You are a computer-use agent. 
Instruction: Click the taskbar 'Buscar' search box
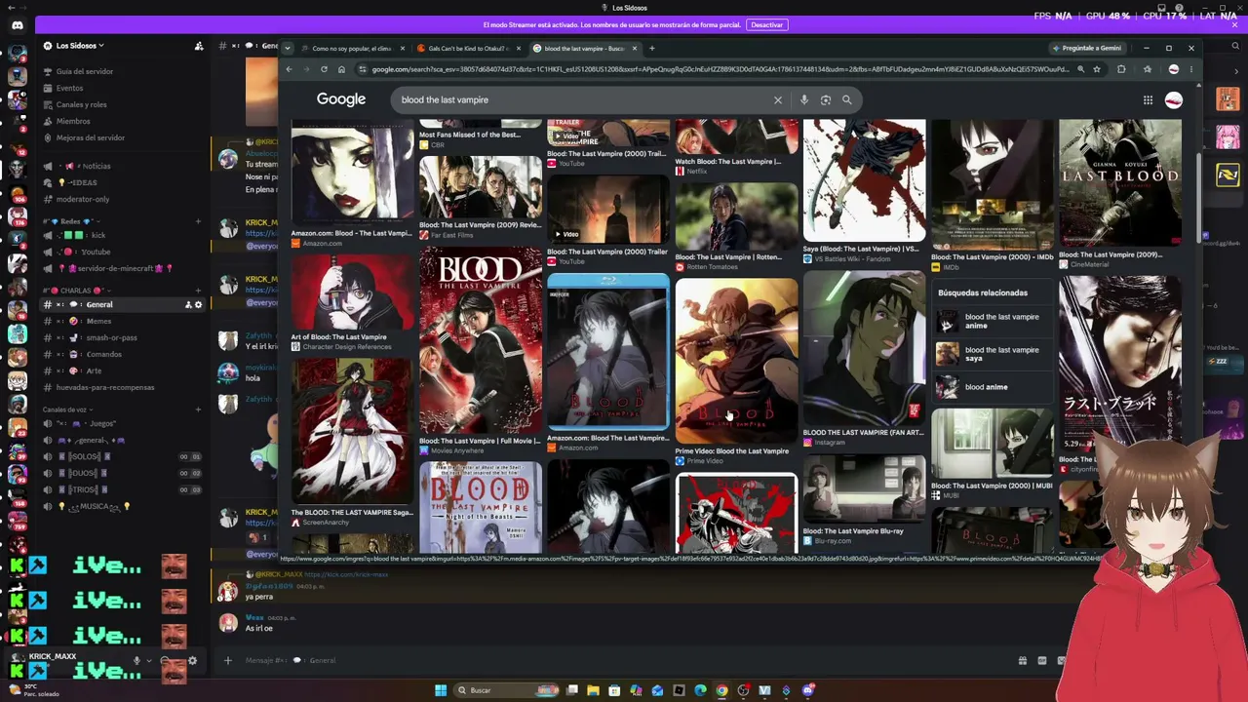[x=507, y=690]
